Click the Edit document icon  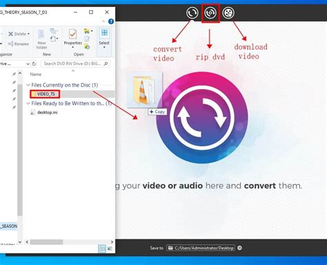click(87, 39)
